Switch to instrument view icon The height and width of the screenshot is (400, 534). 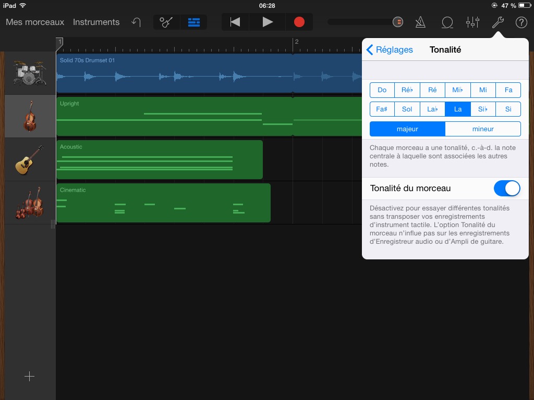[166, 22]
